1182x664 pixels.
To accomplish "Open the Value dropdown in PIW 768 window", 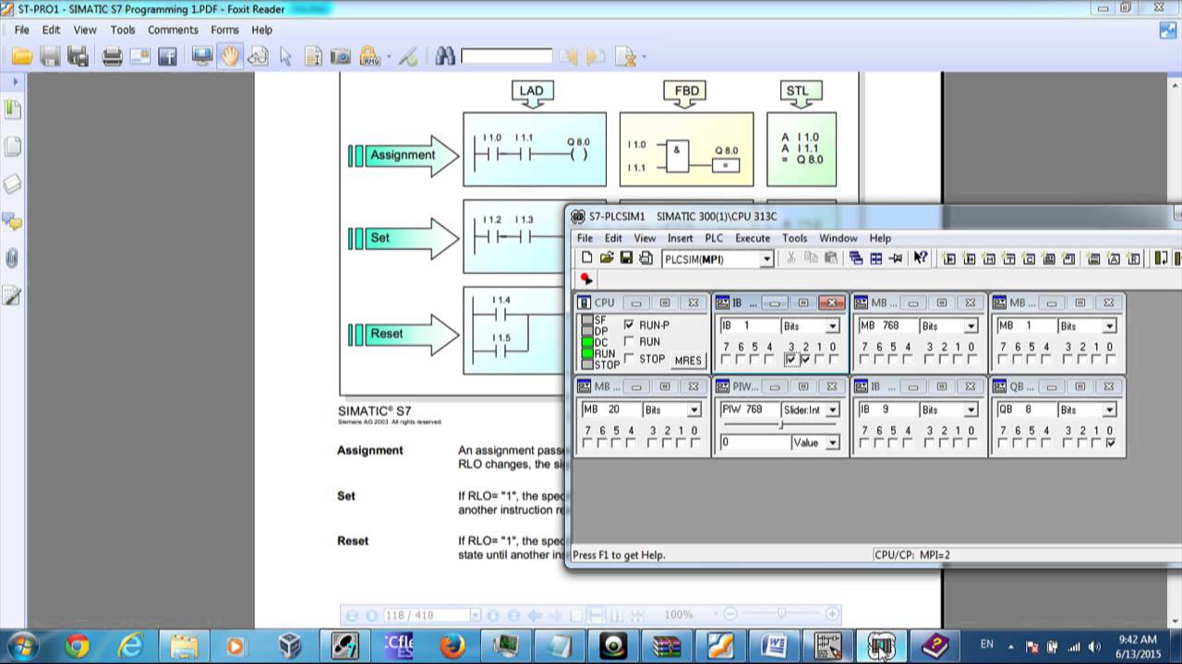I will [833, 444].
